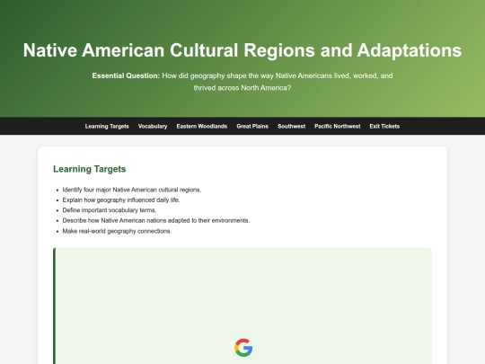Jump to the Vocabulary section
The width and height of the screenshot is (485, 364).
(153, 127)
